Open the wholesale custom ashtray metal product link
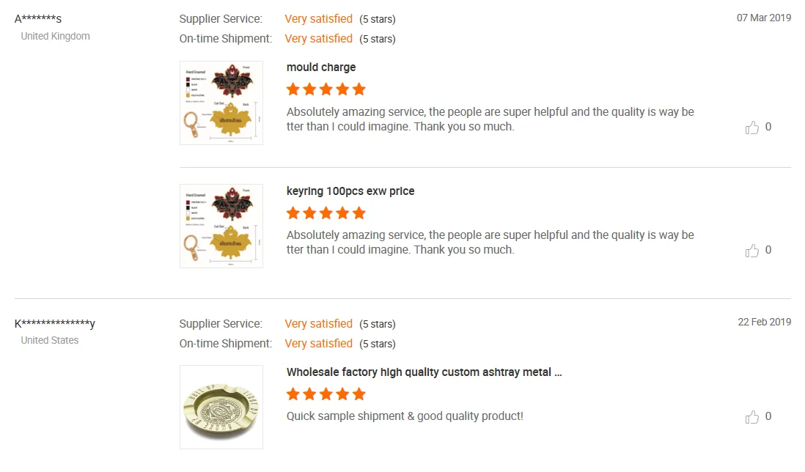The width and height of the screenshot is (805, 472). click(x=424, y=372)
